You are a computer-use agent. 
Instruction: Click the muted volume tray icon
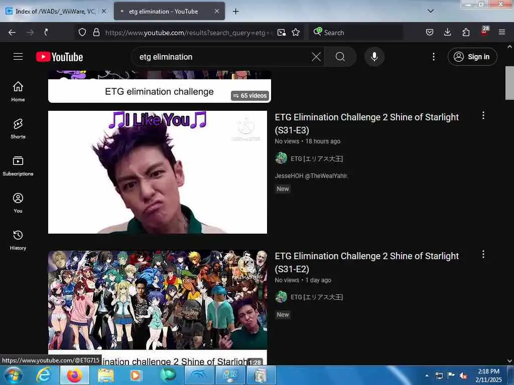coord(463,375)
